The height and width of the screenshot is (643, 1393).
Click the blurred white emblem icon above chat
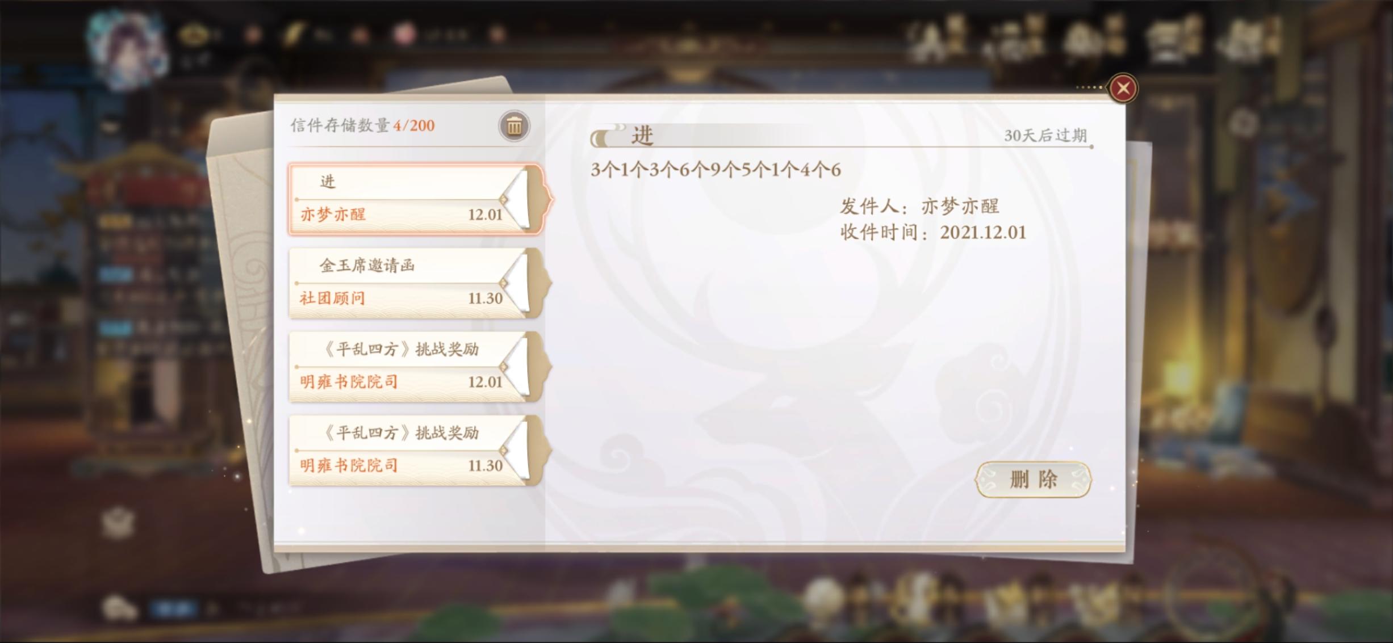[118, 523]
